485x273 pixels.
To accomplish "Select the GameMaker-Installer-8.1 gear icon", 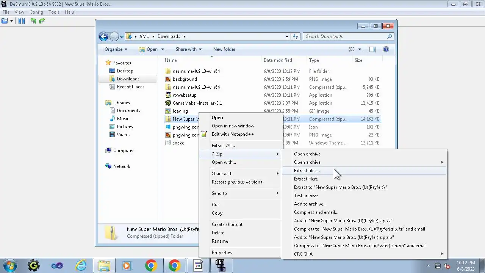I will (x=169, y=103).
